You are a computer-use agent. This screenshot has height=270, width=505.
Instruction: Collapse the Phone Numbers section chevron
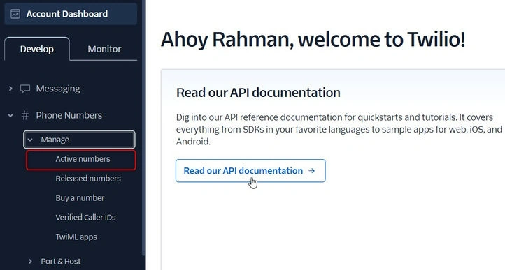coord(10,115)
